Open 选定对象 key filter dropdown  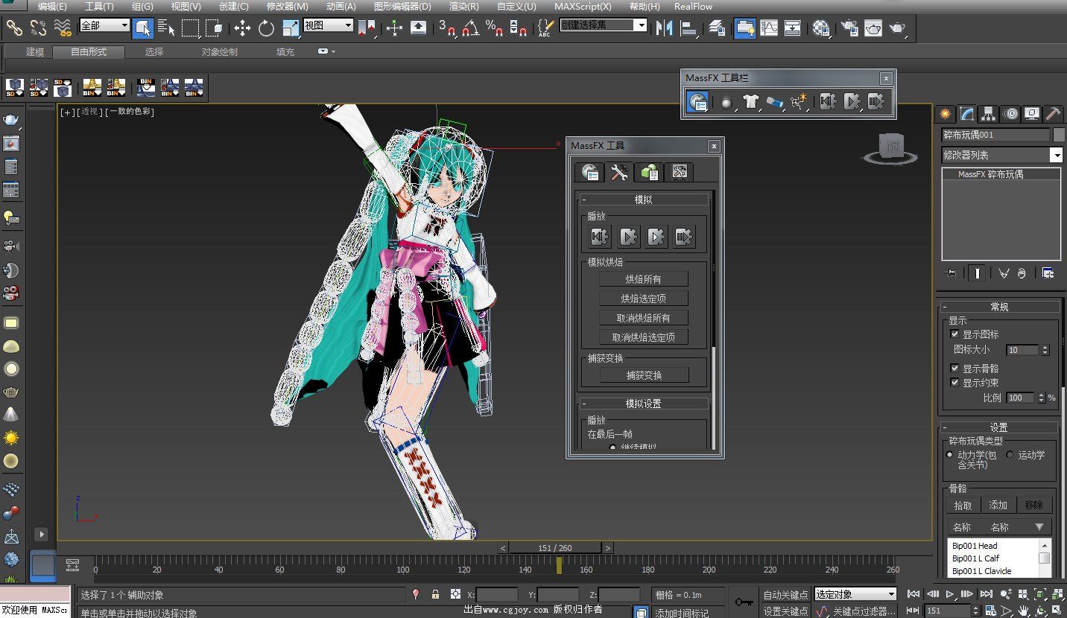click(855, 594)
